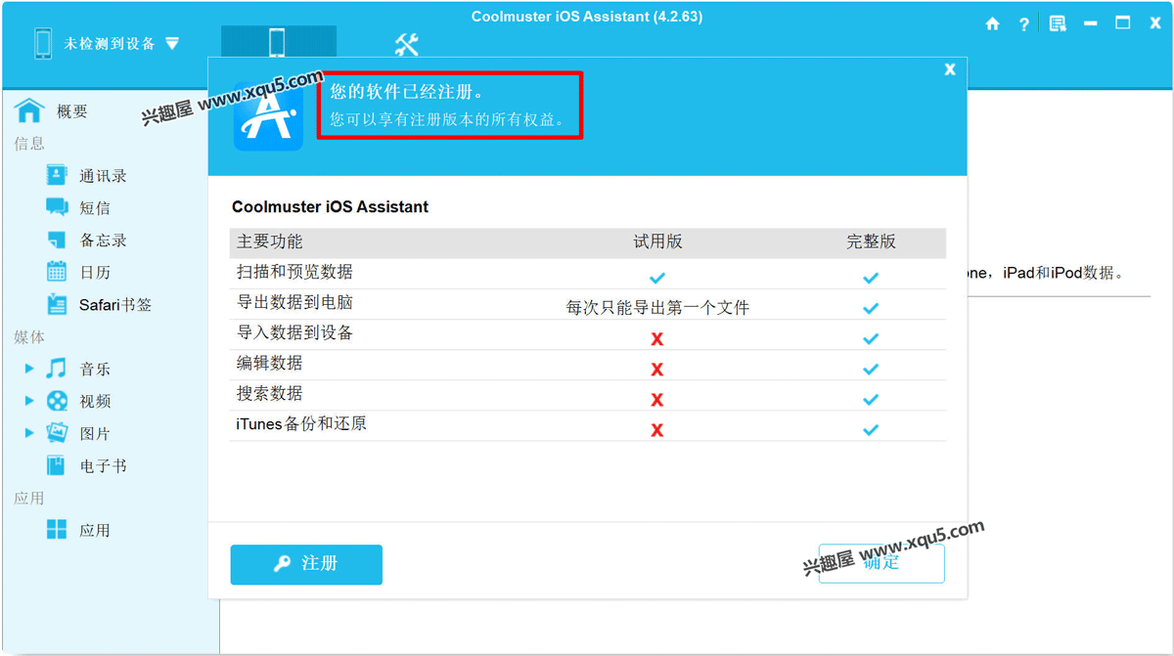The width and height of the screenshot is (1174, 656).
Task: Click the 概要 house icon
Action: (29, 109)
